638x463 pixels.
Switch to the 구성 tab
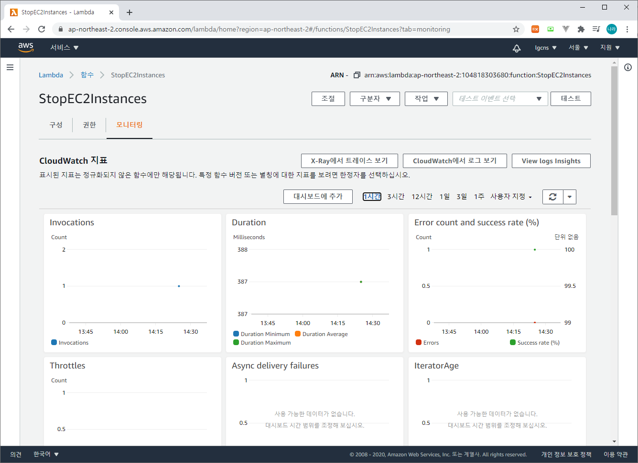click(x=56, y=125)
